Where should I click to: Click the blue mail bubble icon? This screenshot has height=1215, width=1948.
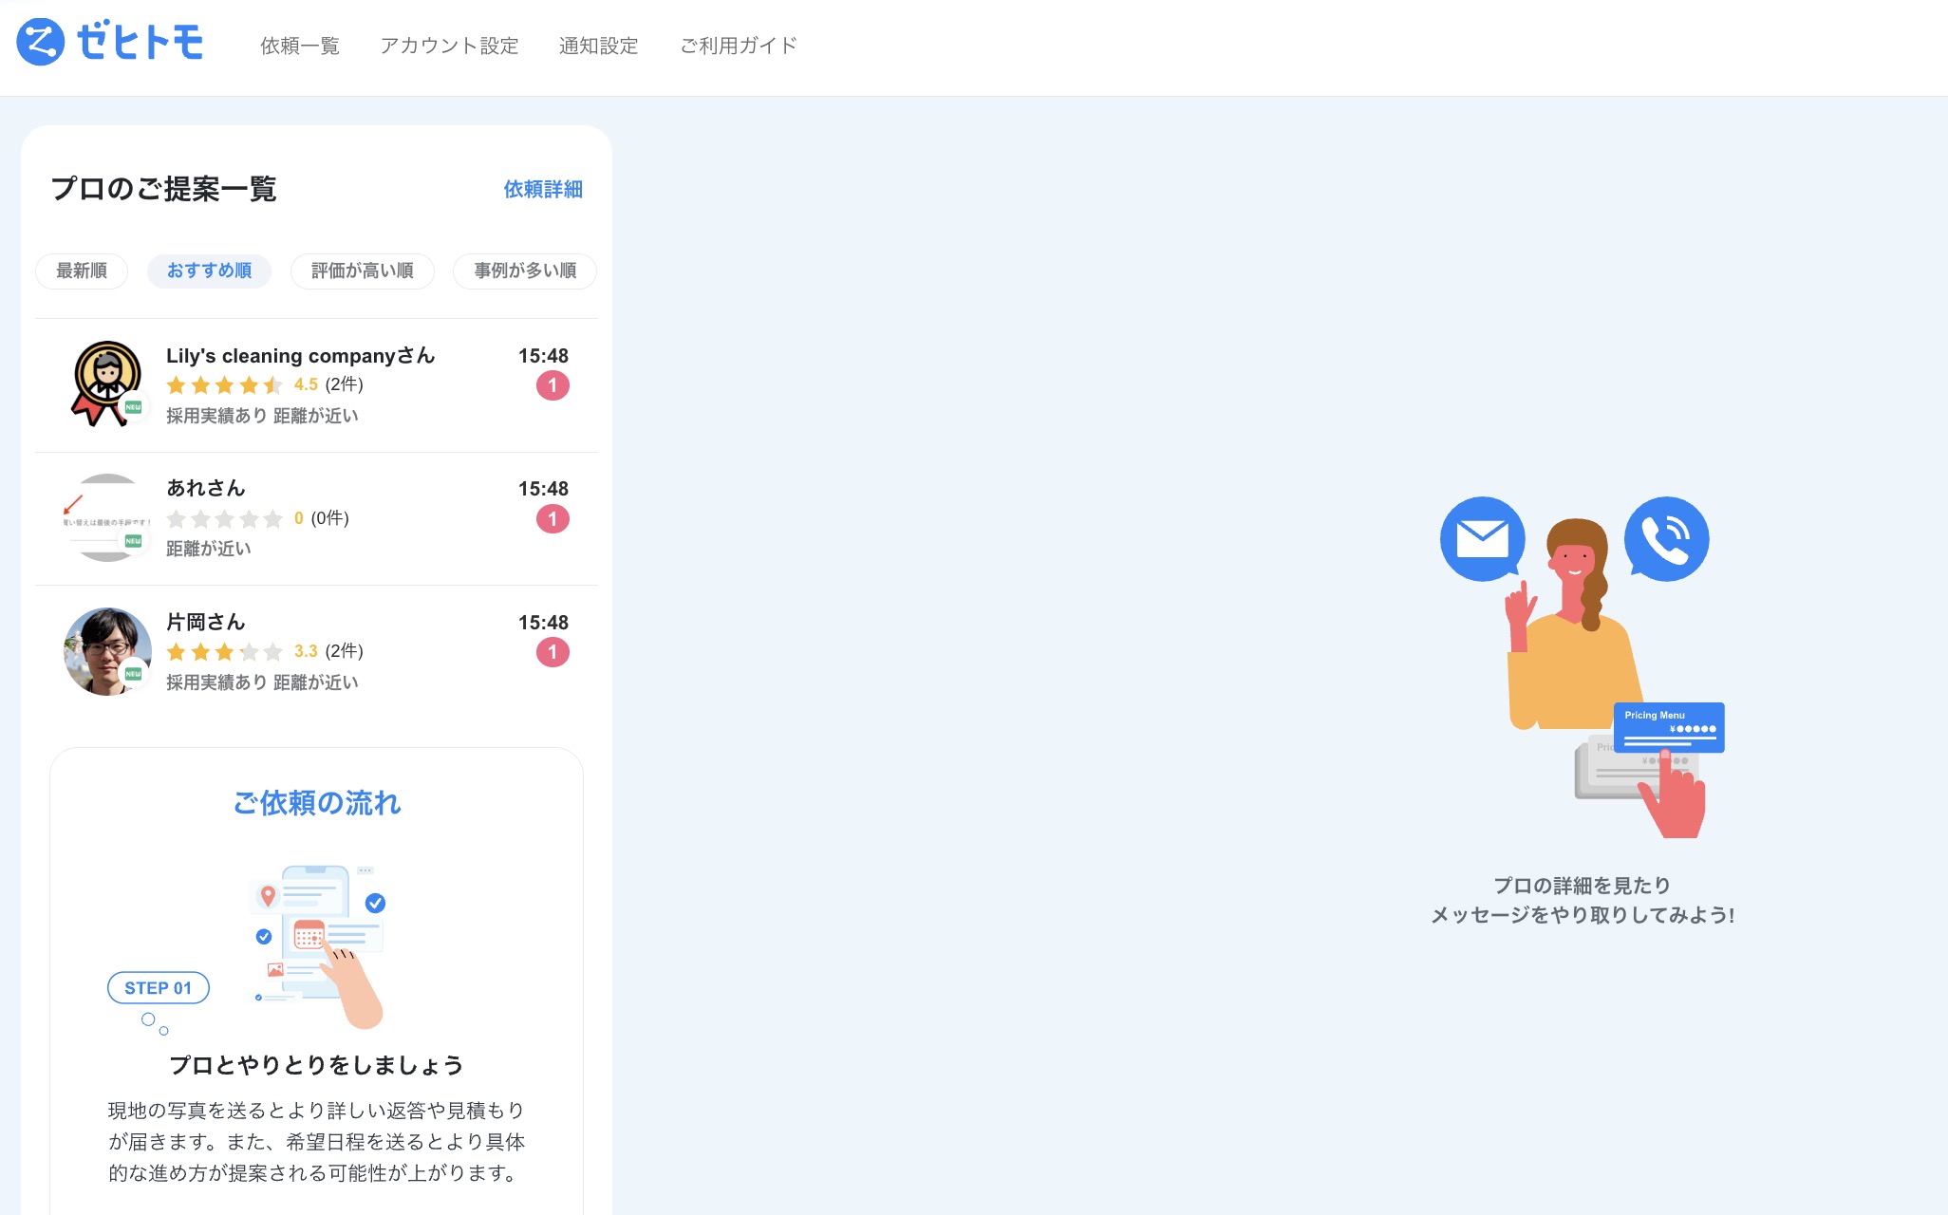pos(1482,538)
